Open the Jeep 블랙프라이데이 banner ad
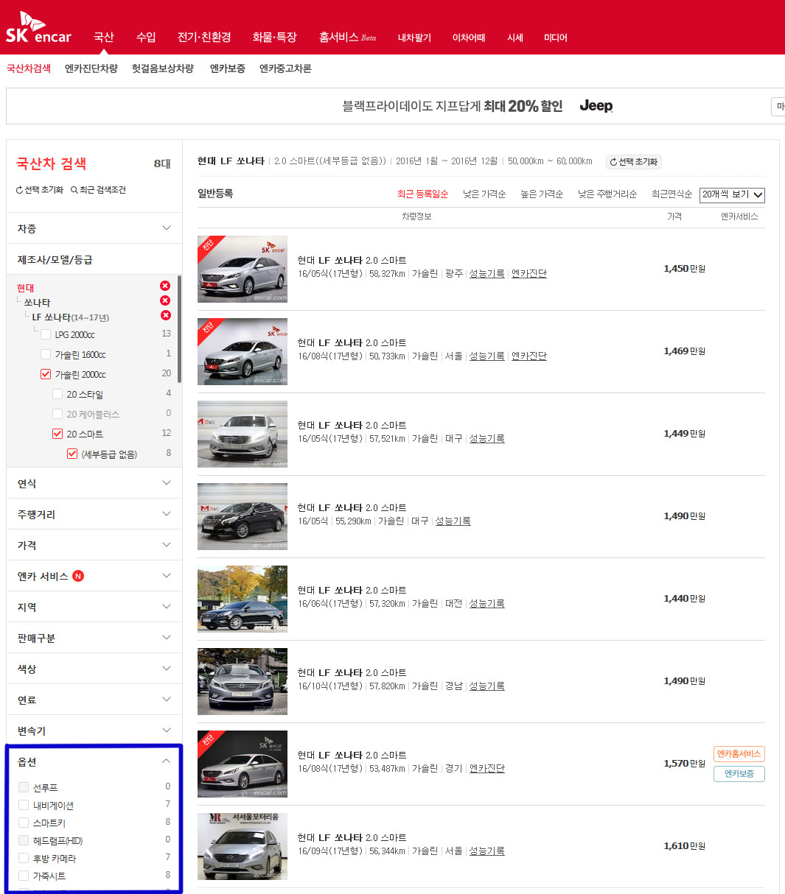Viewport: 785px width, 894px height. [x=477, y=106]
